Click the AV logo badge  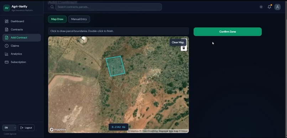(7, 8)
